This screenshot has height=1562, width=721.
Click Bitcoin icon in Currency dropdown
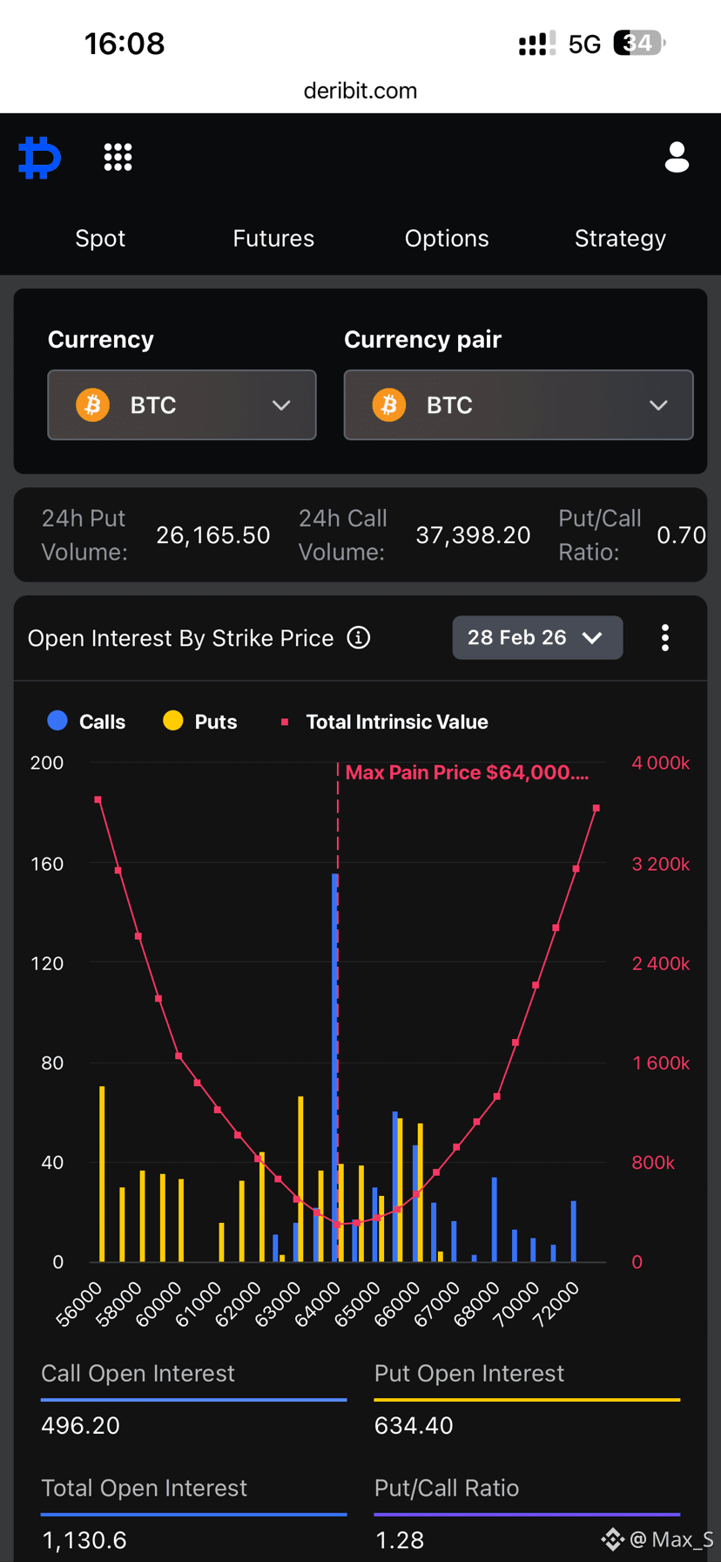pos(92,405)
